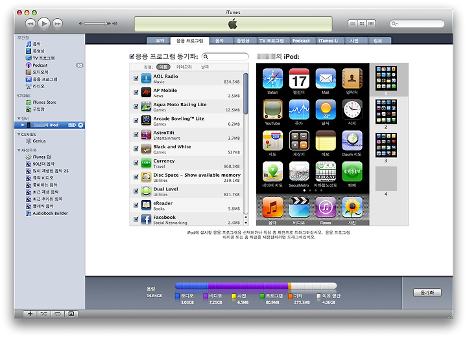Click the Sync button

click(x=427, y=293)
